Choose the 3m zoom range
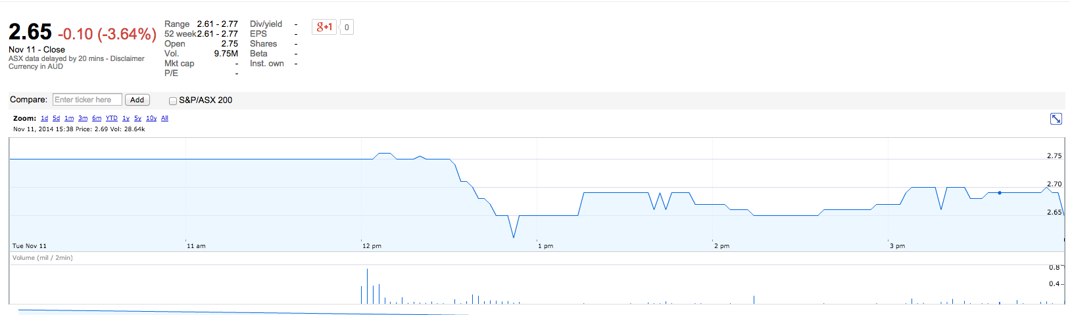Viewport: 1070px width, 315px height. coord(83,118)
